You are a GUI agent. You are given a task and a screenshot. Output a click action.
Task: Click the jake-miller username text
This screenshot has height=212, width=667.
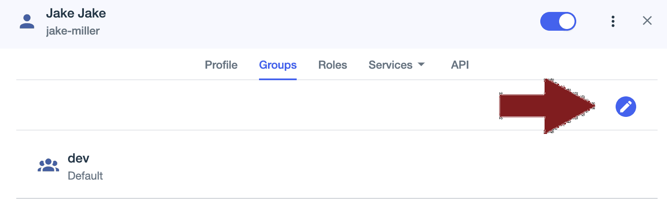coord(73,31)
